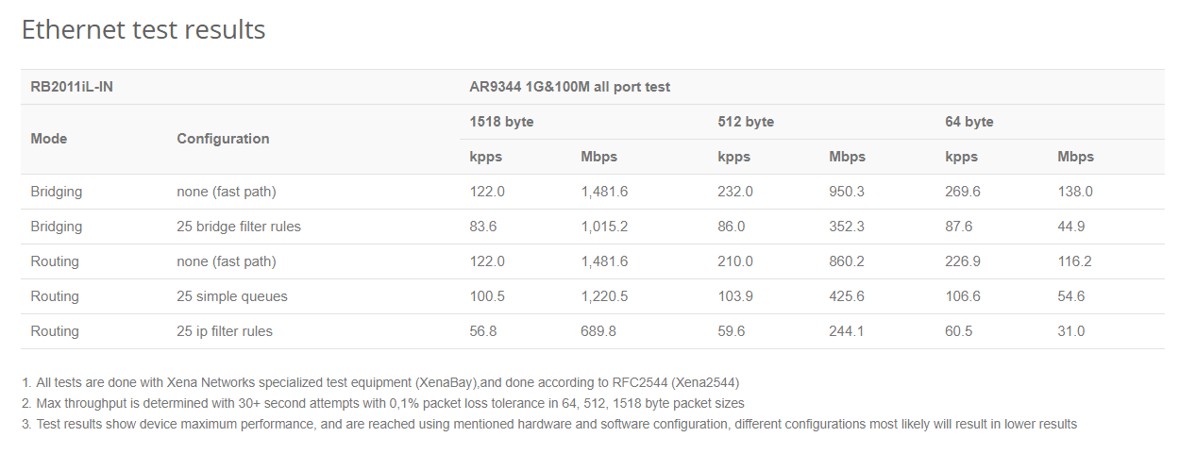Select the Bridging none (fast path) row

click(x=592, y=192)
